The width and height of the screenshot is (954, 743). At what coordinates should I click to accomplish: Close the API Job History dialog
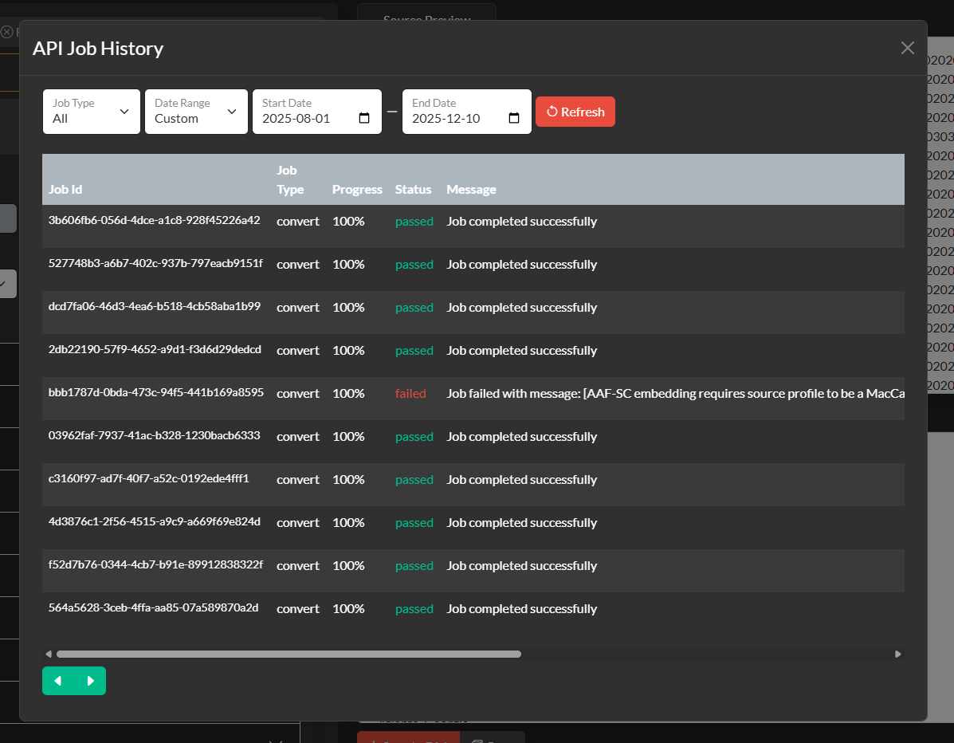tap(907, 48)
